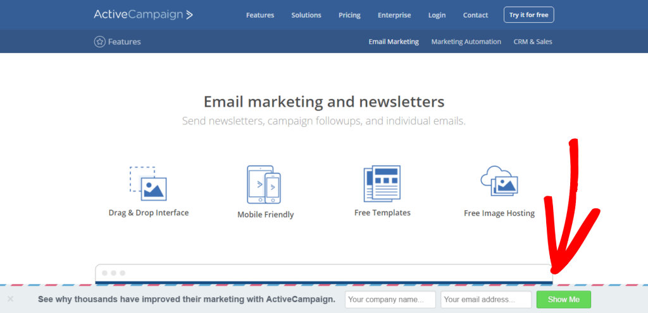The width and height of the screenshot is (648, 313).
Task: Click the Free Image Hosting label
Action: coord(499,213)
